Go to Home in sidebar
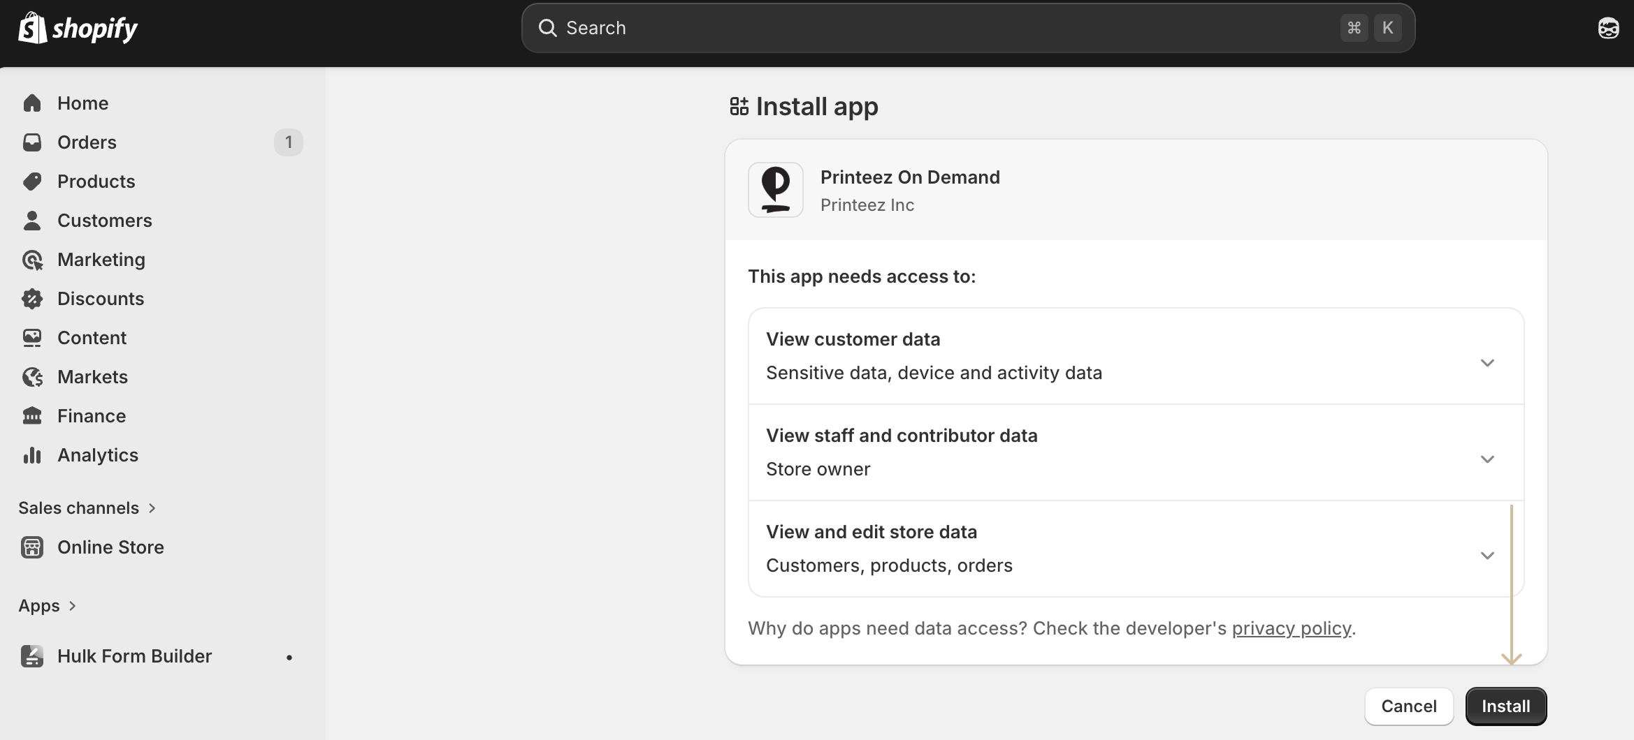 pyautogui.click(x=162, y=103)
